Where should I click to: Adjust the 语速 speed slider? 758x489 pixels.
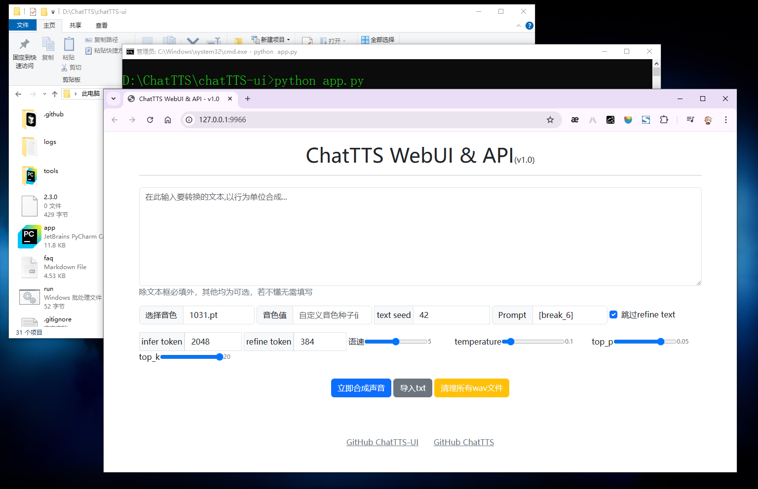tap(396, 341)
